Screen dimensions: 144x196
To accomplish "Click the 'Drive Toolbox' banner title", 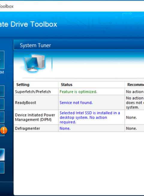I will [x=34, y=24].
